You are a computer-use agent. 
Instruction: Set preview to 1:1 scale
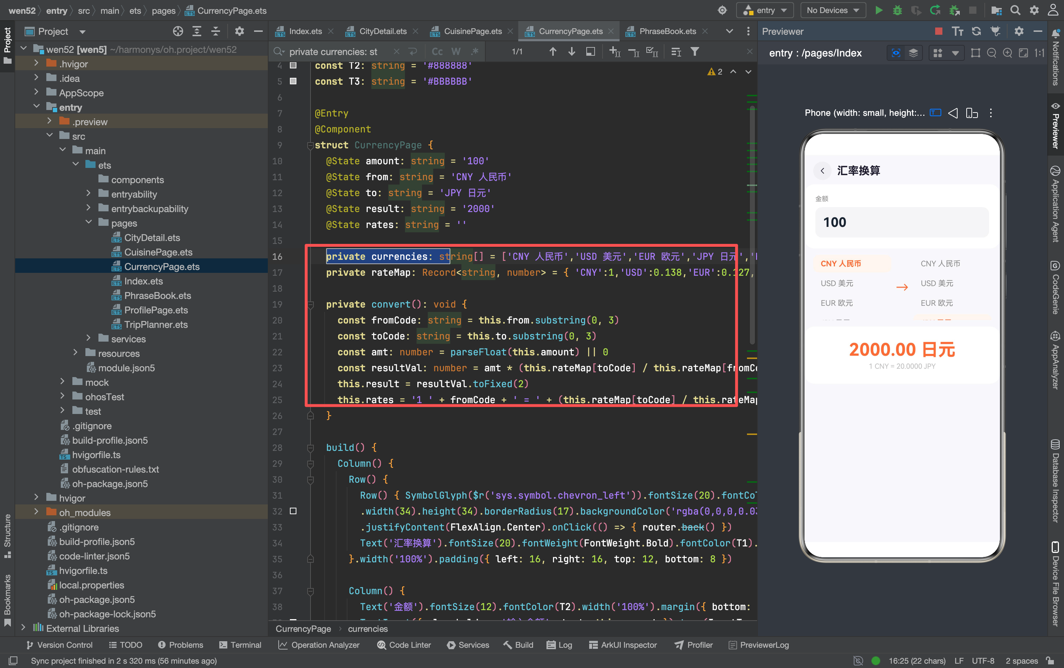tap(1039, 53)
